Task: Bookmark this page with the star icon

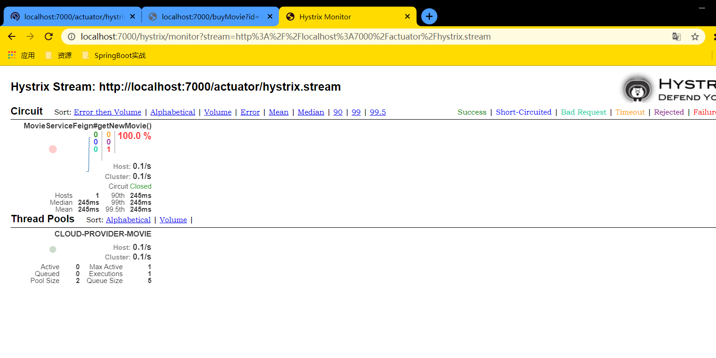Action: [x=695, y=37]
